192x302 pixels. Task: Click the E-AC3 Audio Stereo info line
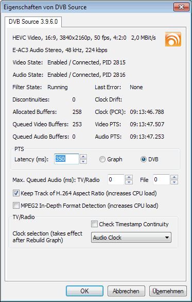60,50
